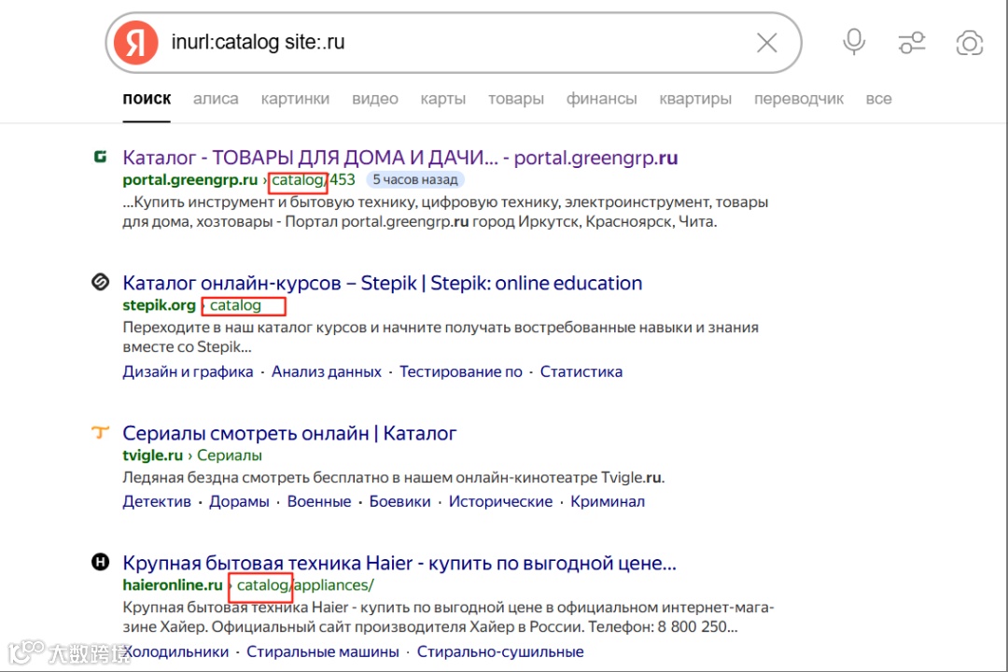Switch to the картинки tab
This screenshot has height=672, width=1008.
point(295,99)
